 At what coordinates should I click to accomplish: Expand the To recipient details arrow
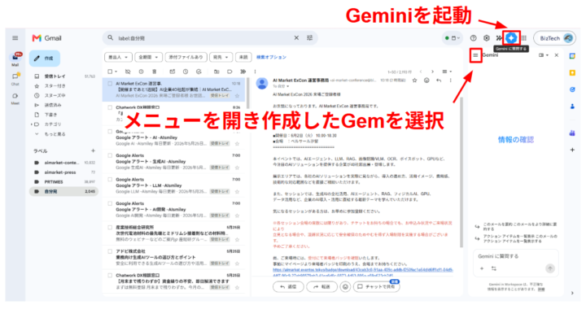click(287, 86)
